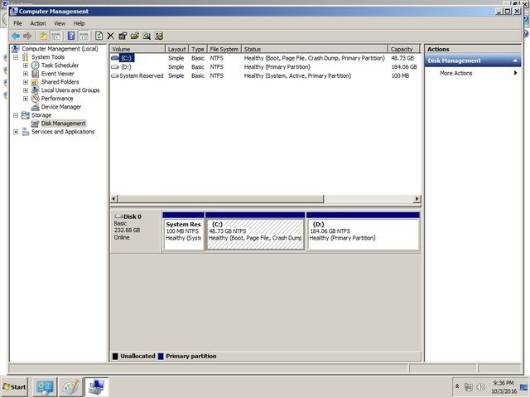Sort volumes by Capacity column header

coord(402,50)
